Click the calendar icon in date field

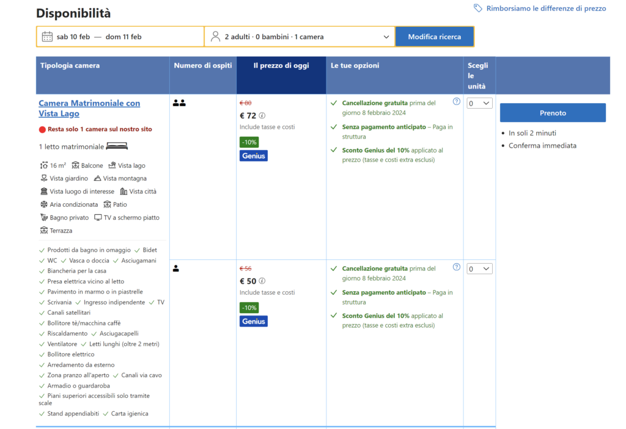tap(47, 37)
